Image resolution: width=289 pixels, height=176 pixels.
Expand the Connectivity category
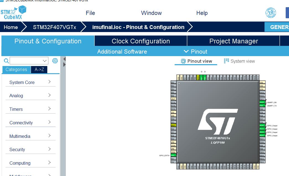[30, 123]
